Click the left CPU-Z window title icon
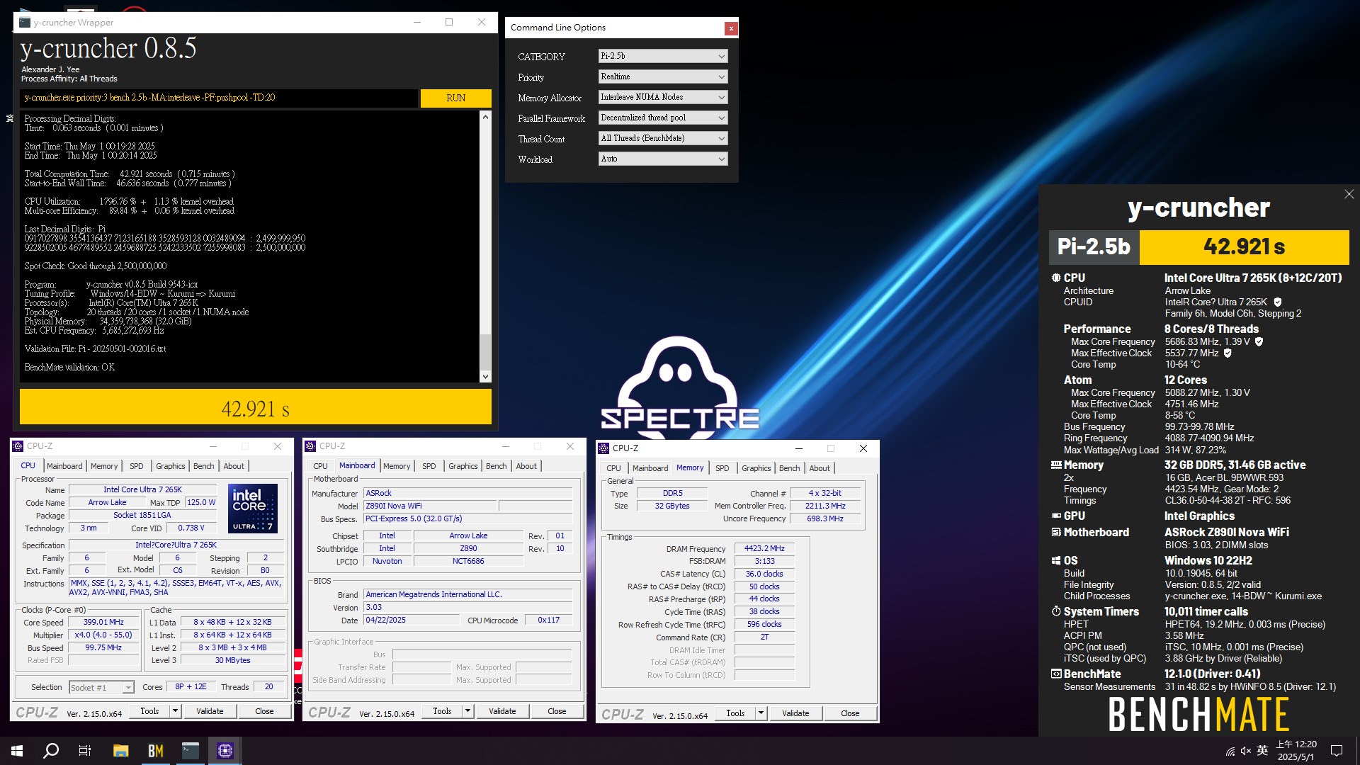The width and height of the screenshot is (1360, 765). (18, 446)
